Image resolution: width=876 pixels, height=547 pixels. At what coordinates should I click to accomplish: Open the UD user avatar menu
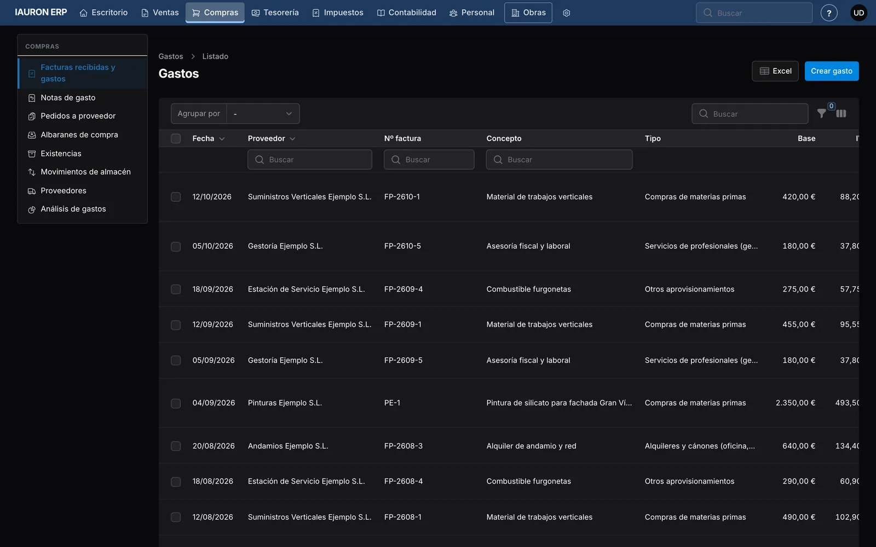click(x=858, y=13)
